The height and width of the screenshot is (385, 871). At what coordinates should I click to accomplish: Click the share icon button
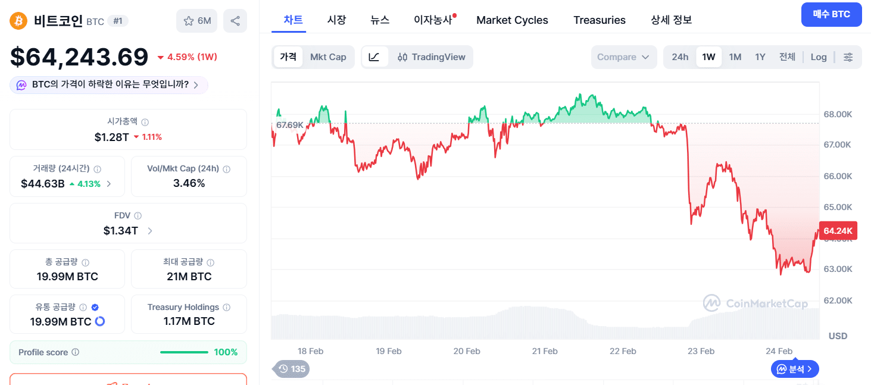tap(235, 21)
